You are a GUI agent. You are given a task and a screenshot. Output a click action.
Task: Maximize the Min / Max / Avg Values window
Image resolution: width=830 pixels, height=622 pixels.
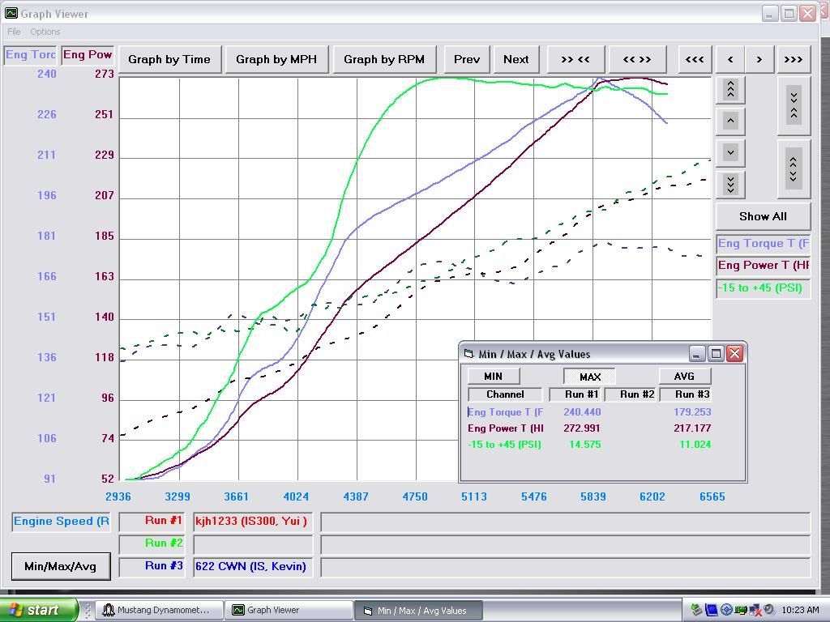point(716,353)
